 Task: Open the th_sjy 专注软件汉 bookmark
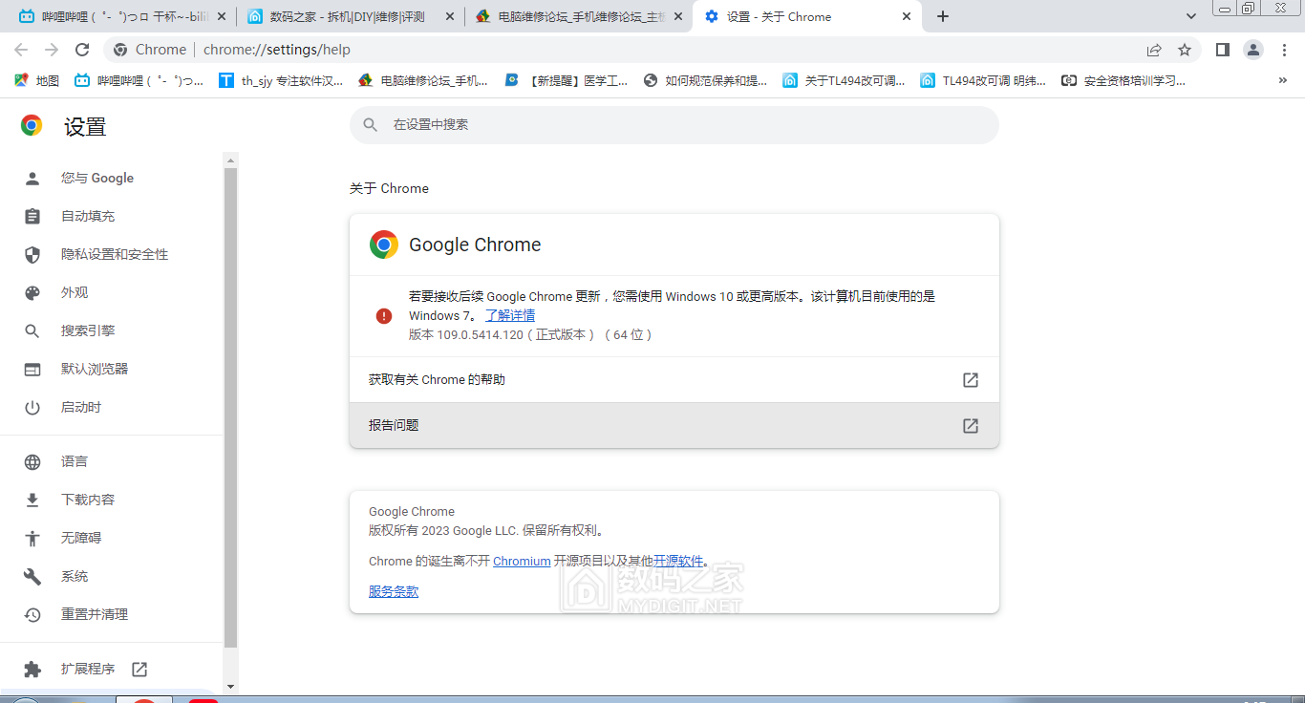click(281, 81)
